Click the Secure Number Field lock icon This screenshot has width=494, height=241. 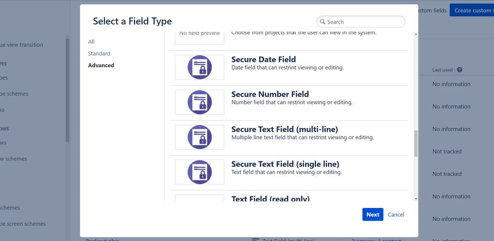[x=199, y=102]
